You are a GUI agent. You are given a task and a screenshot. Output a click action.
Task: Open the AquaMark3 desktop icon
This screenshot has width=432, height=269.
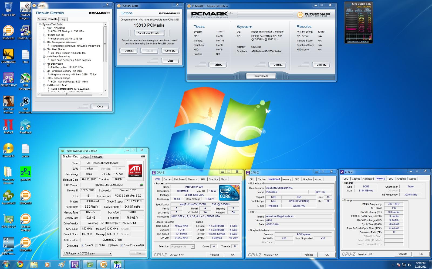pos(8,197)
